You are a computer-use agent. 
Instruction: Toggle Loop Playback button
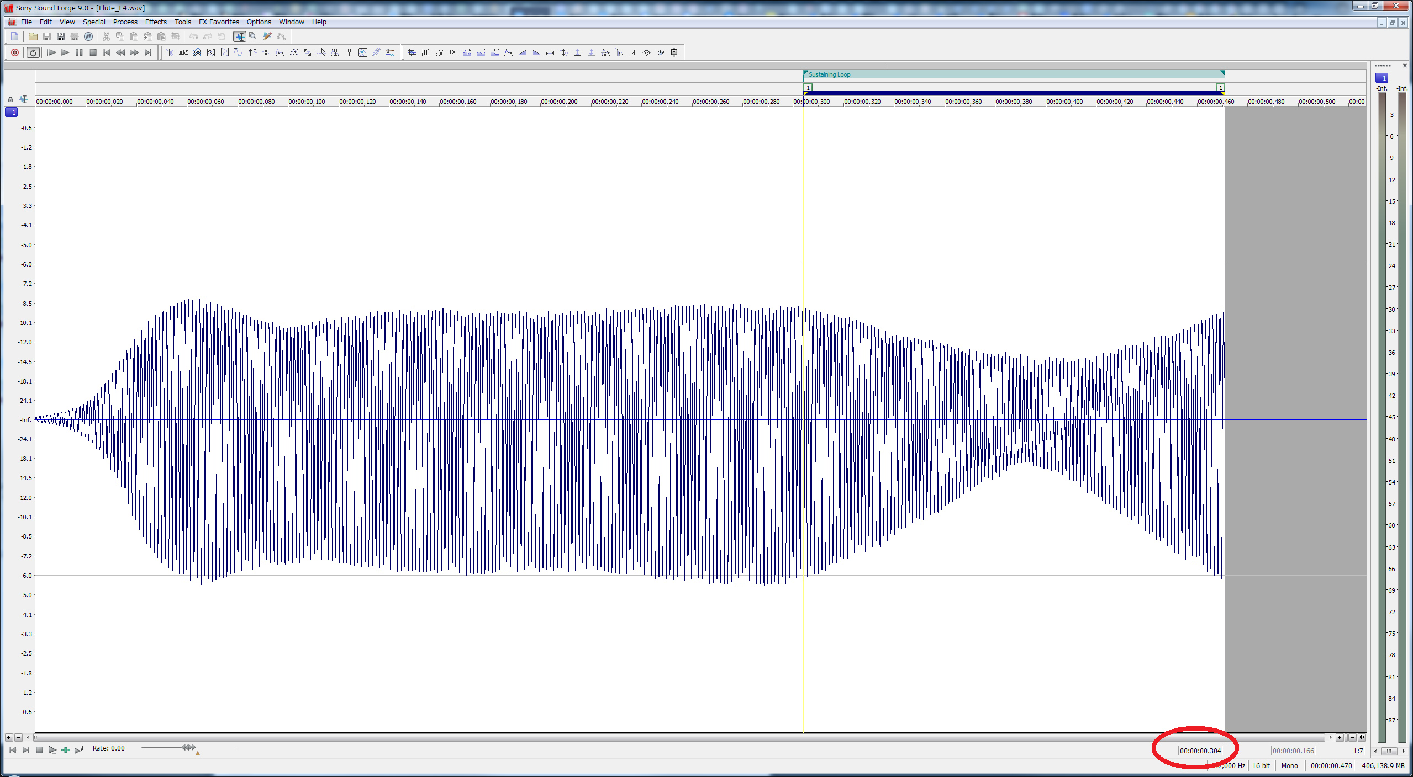[33, 52]
